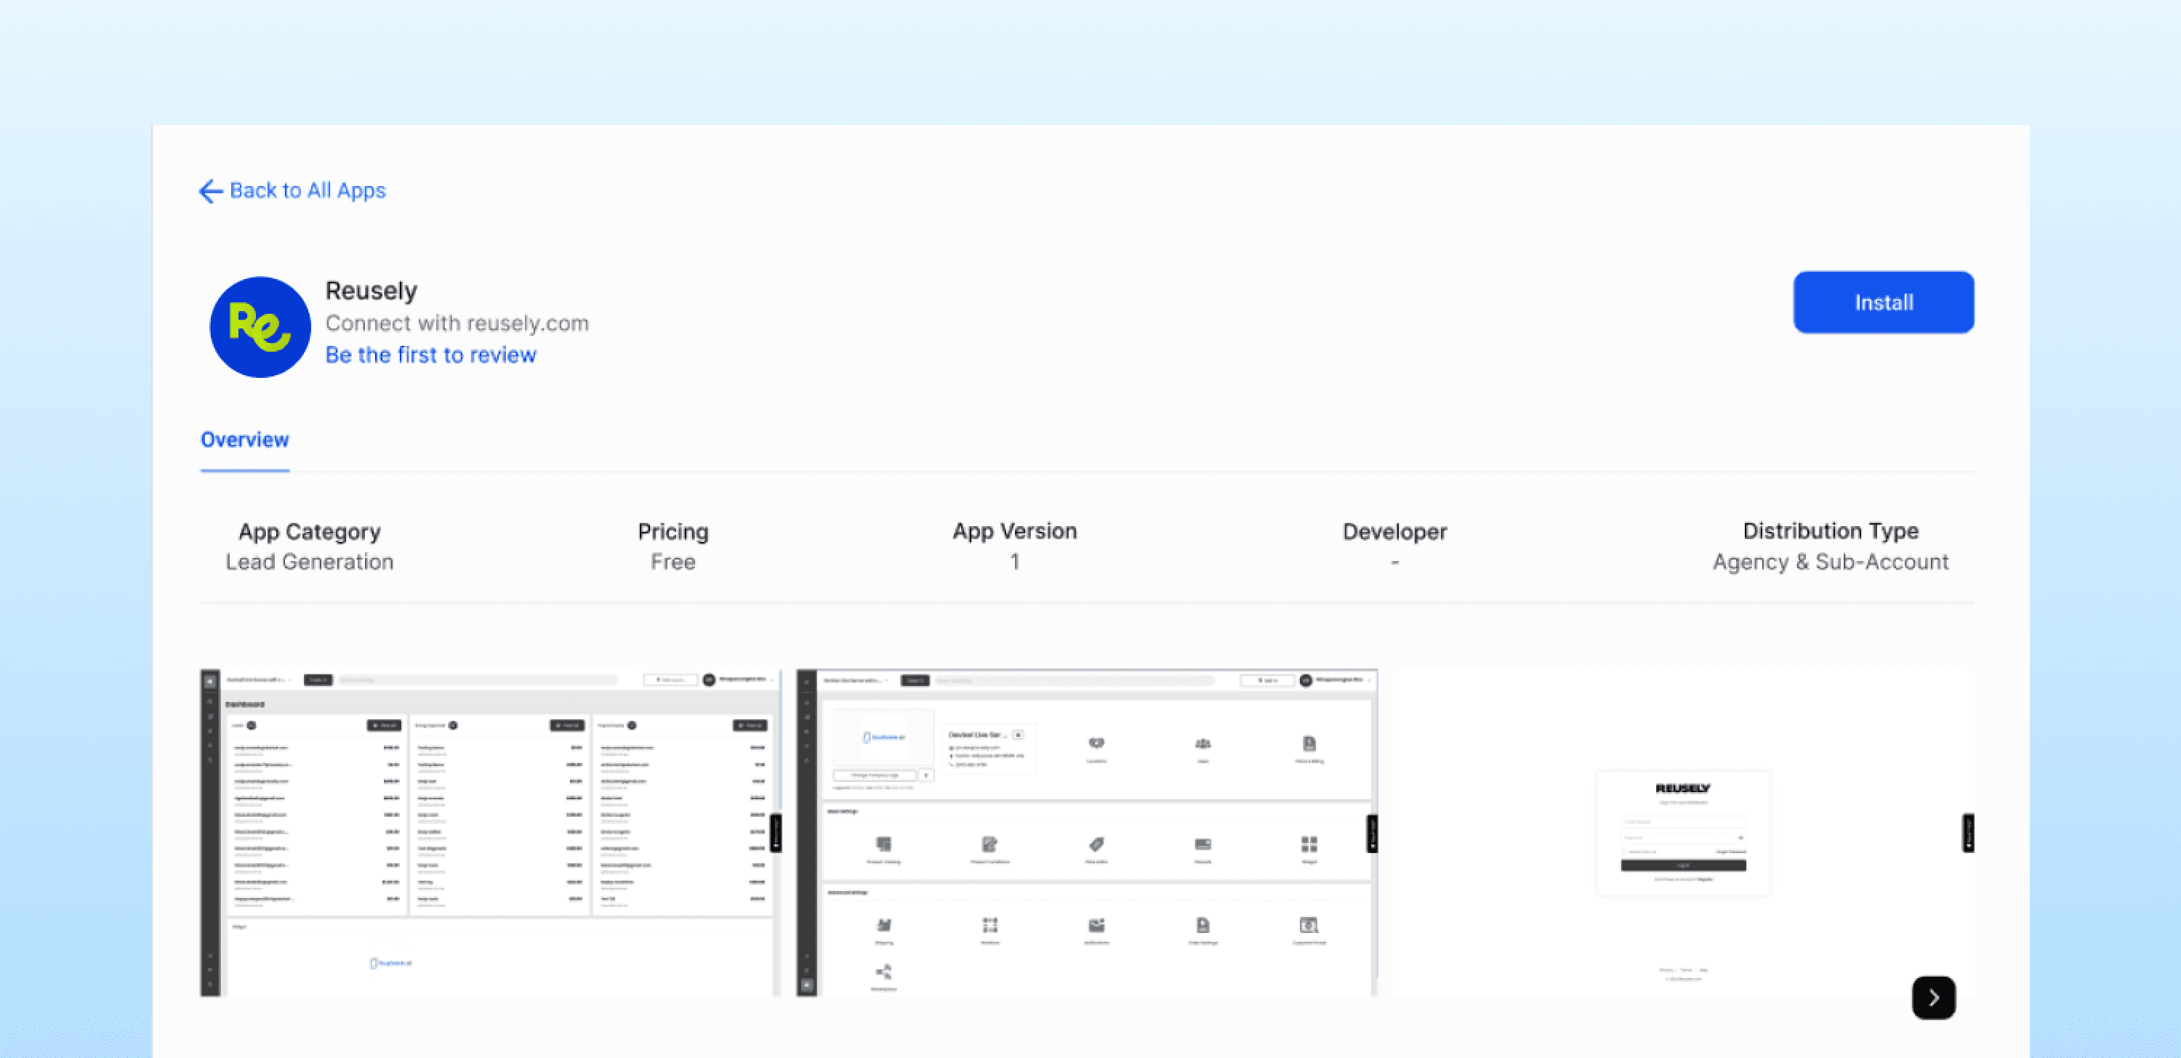Click the Reusely app logo
The image size is (2181, 1058).
[x=260, y=327]
